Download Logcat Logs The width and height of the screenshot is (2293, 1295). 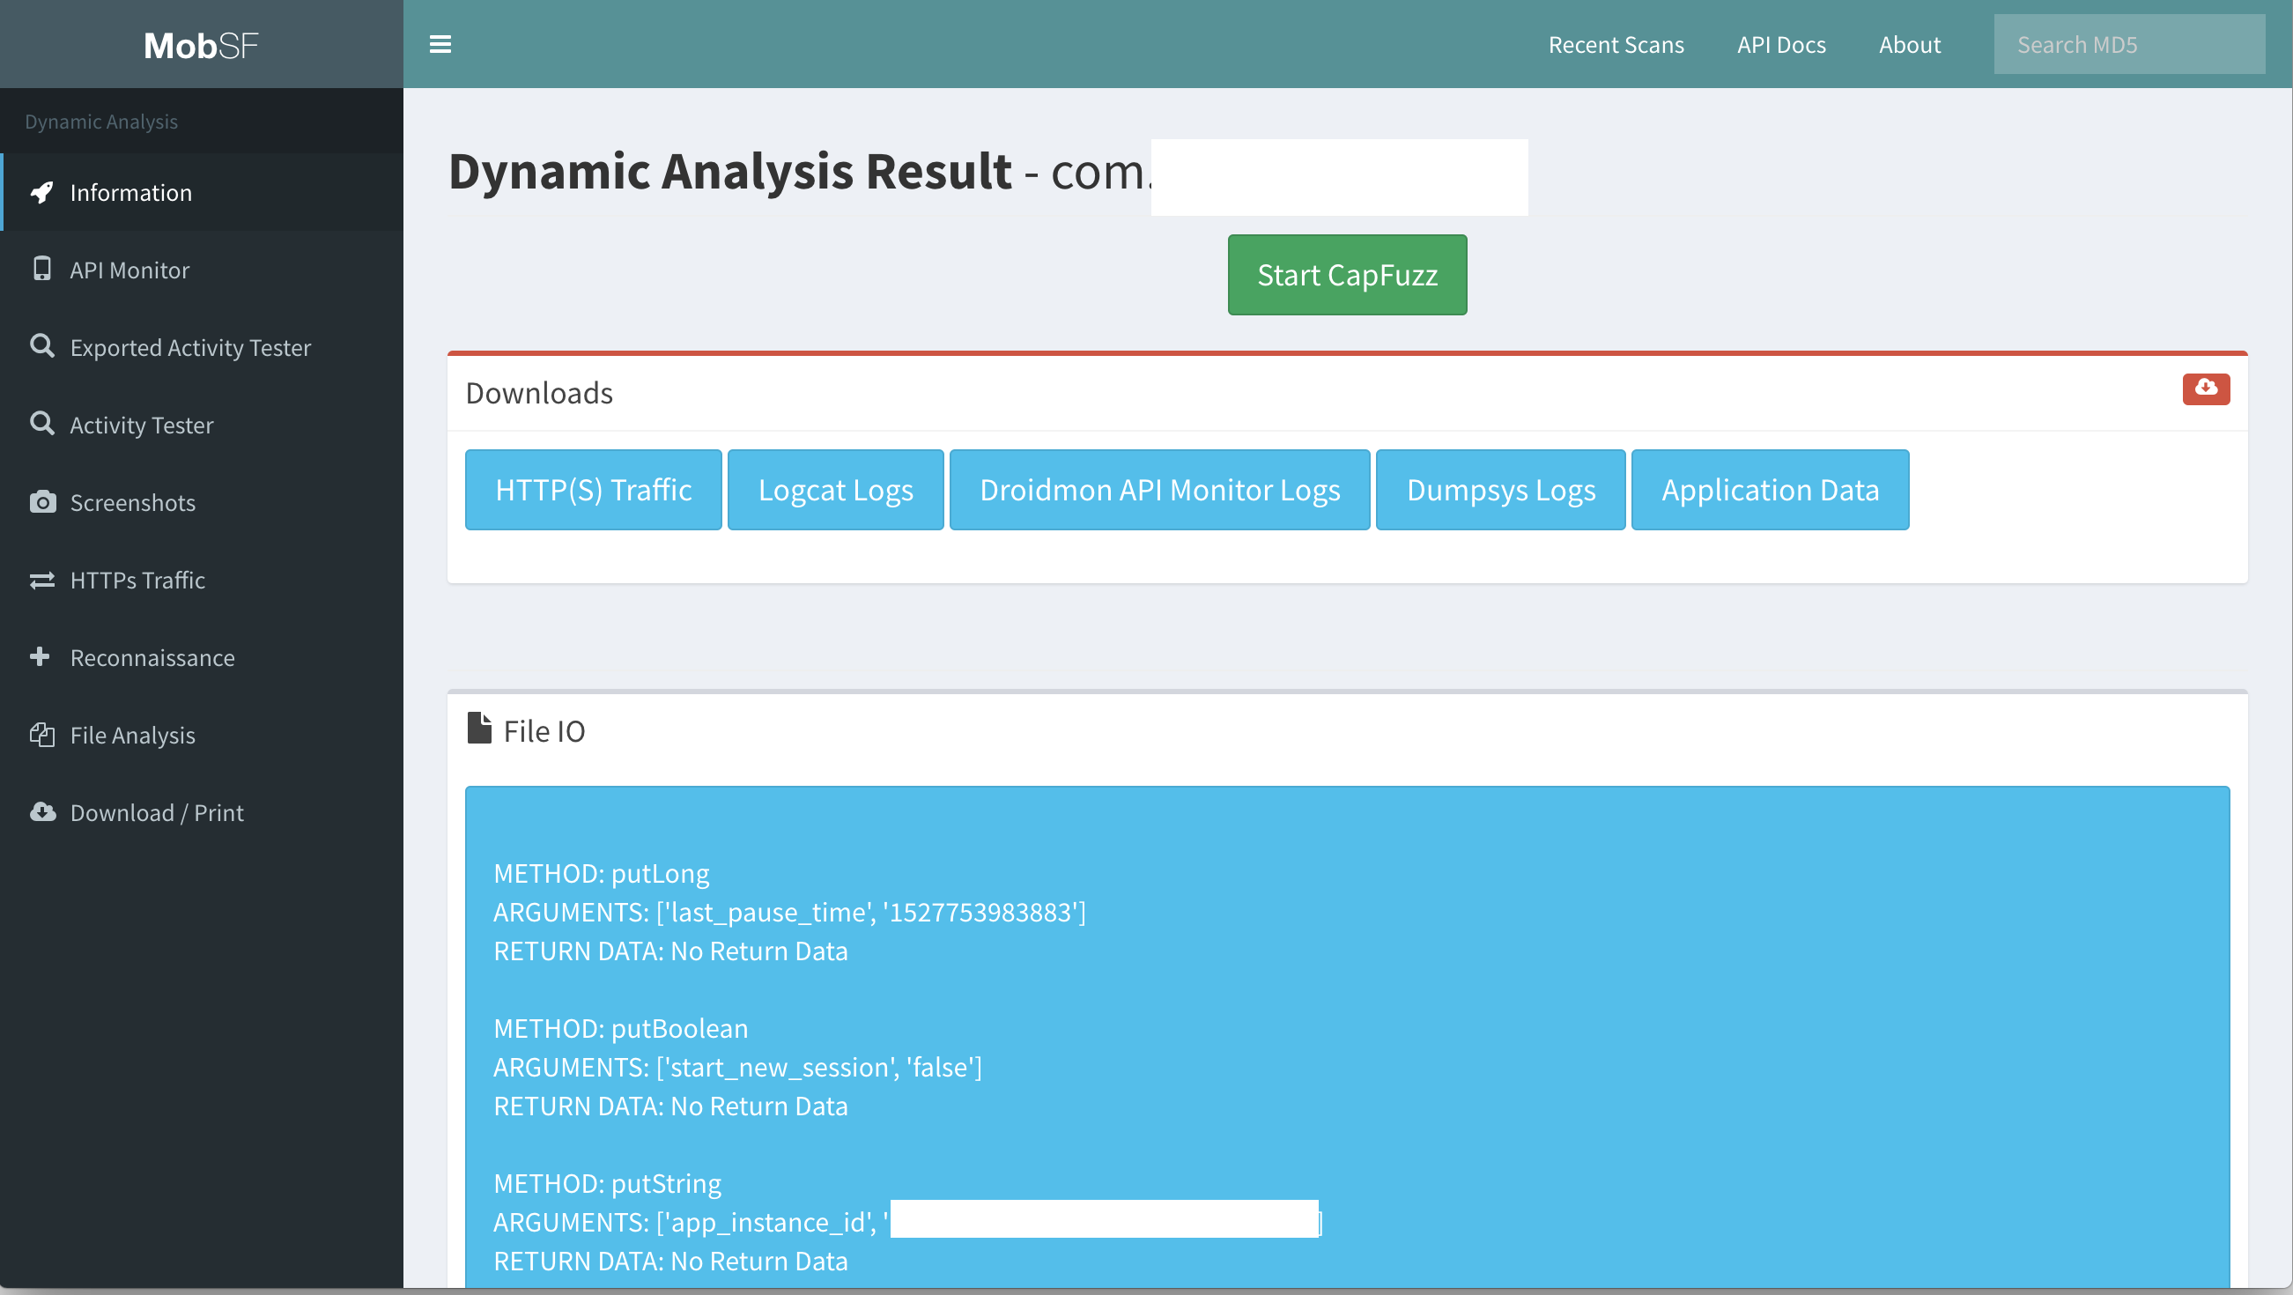click(835, 490)
